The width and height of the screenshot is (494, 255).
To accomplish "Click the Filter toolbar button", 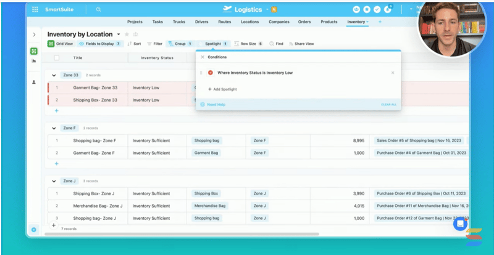I will (154, 44).
